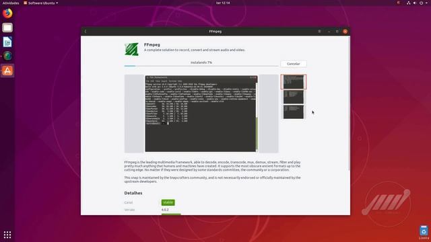
Task: Click the Detalhes heading
Action: 133,193
